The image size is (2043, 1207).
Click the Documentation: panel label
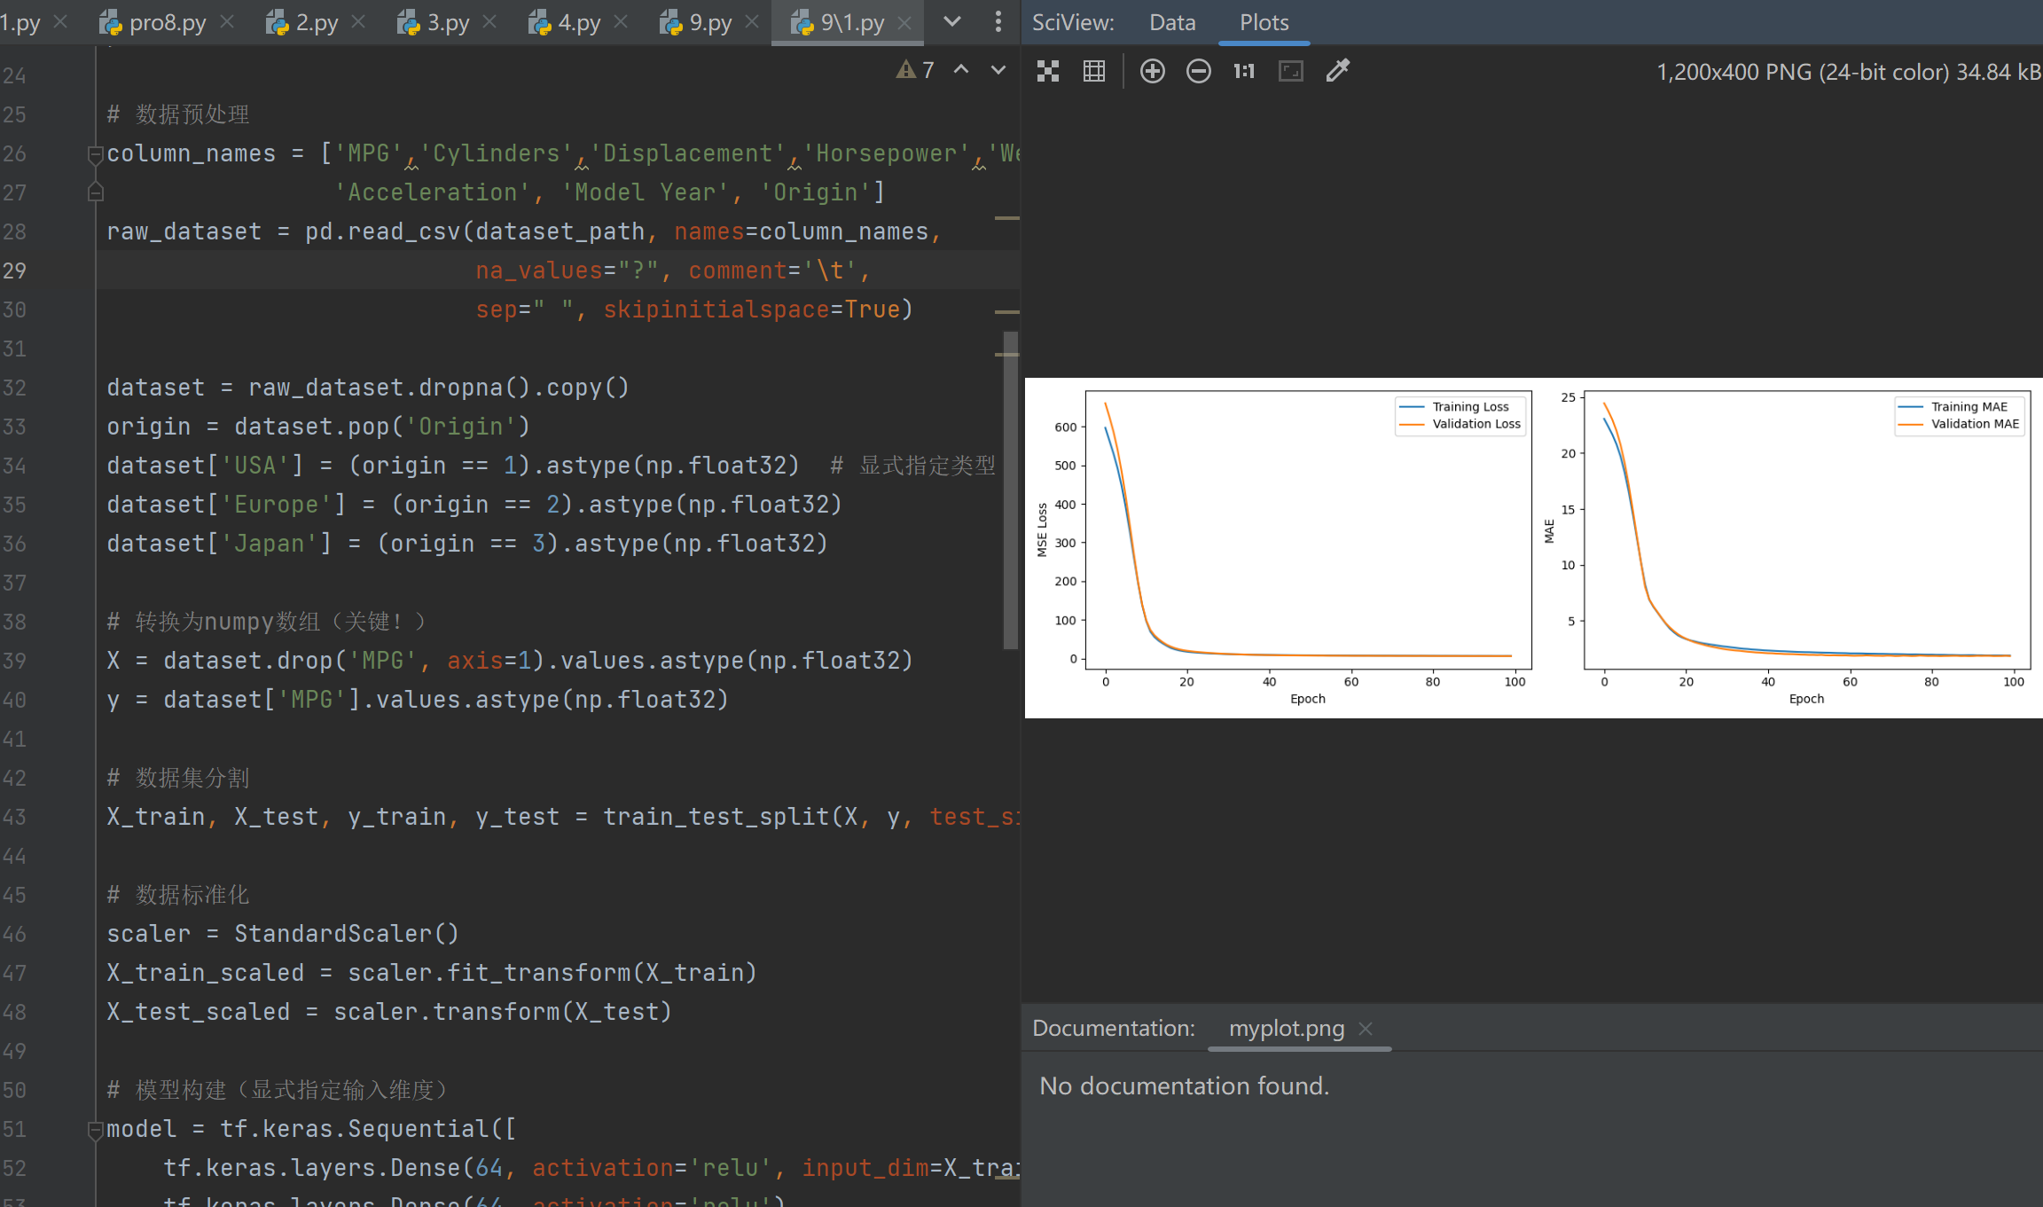pos(1114,1028)
